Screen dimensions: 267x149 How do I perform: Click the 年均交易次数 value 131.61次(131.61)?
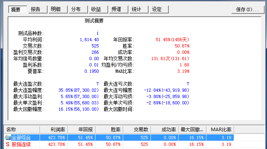(170, 58)
